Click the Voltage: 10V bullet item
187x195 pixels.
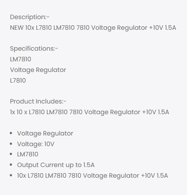pyautogui.click(x=36, y=144)
